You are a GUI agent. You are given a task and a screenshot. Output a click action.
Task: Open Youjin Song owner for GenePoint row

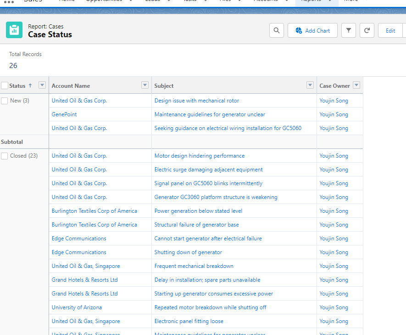(334, 114)
